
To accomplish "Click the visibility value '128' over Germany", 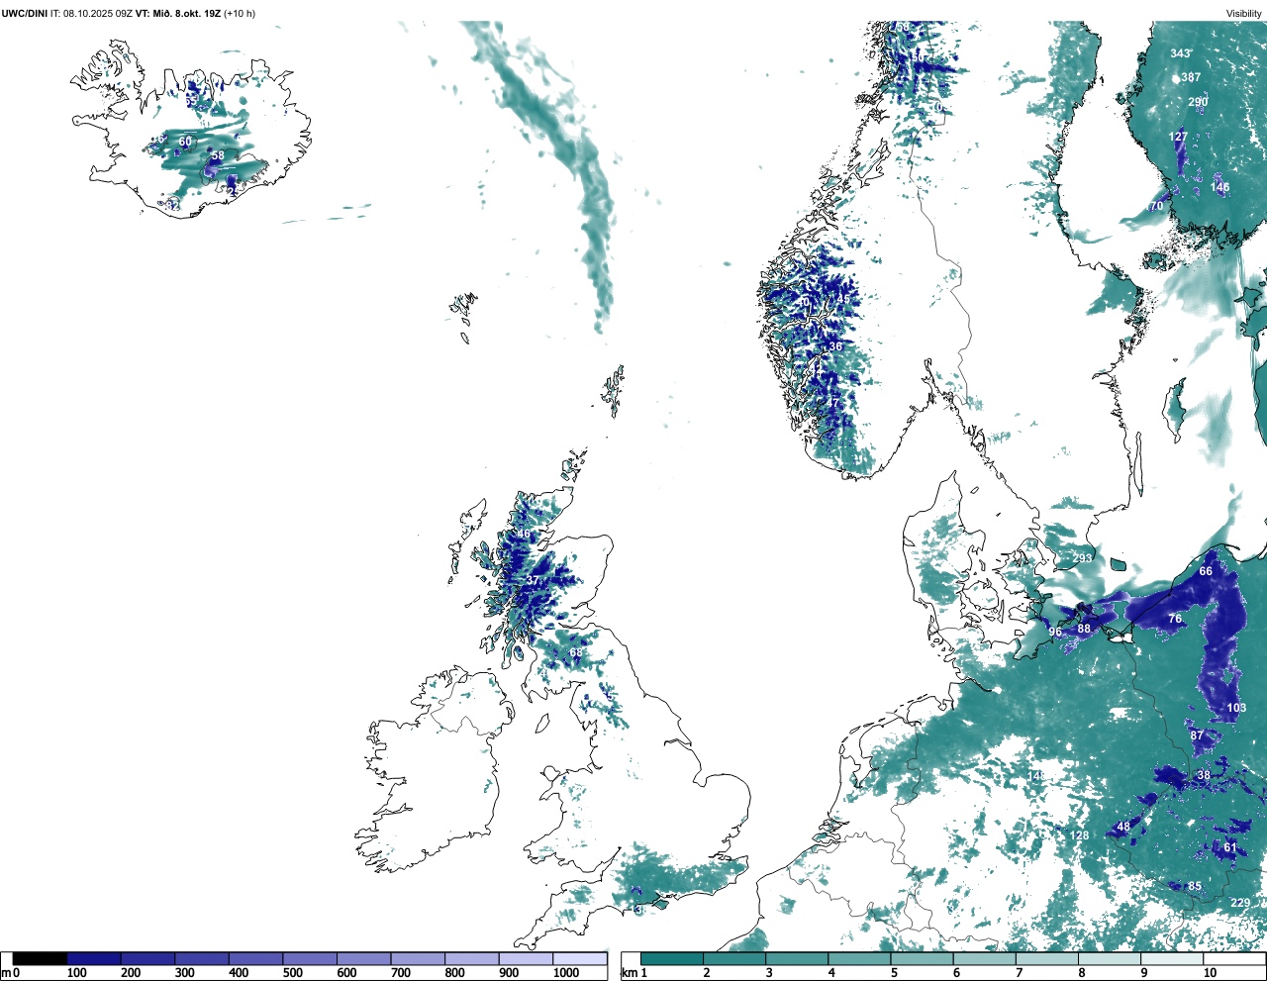I will [1079, 835].
